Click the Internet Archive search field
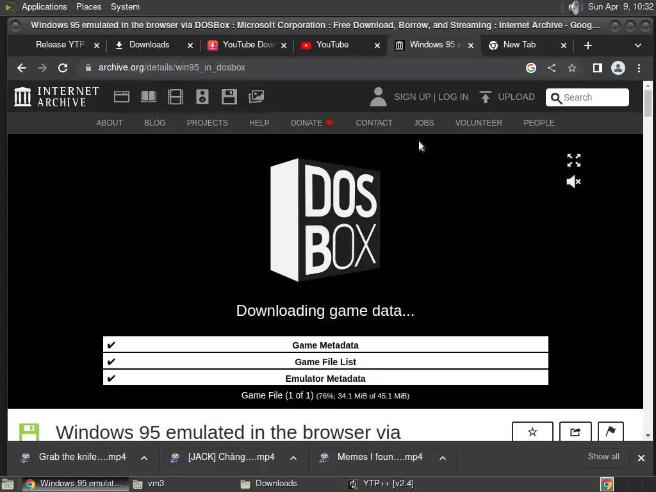 coord(587,97)
